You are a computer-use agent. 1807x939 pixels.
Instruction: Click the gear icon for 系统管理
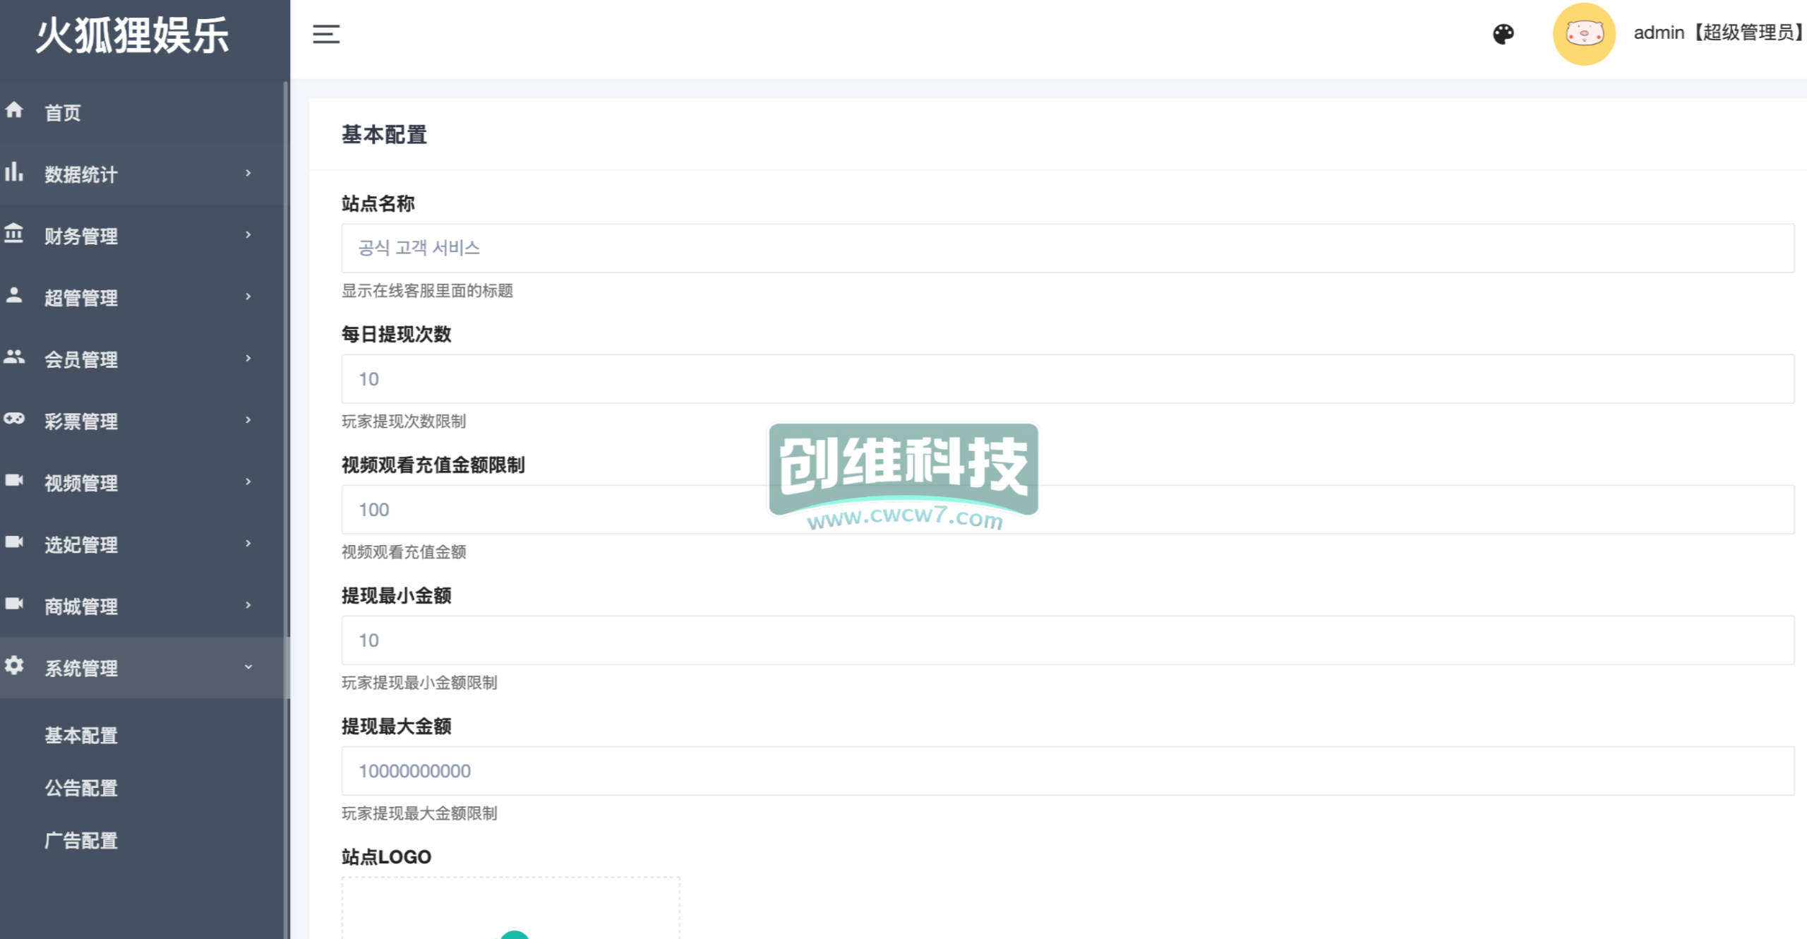(x=14, y=665)
